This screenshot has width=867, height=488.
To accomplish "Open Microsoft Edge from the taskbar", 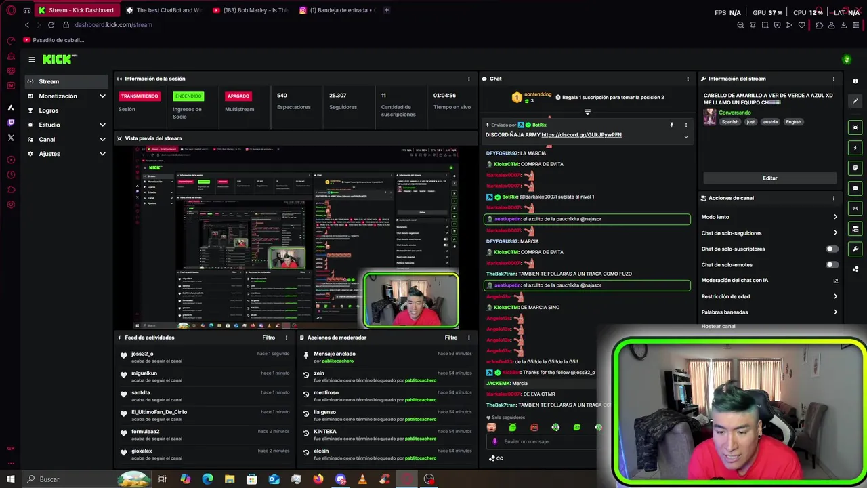I will tap(207, 479).
